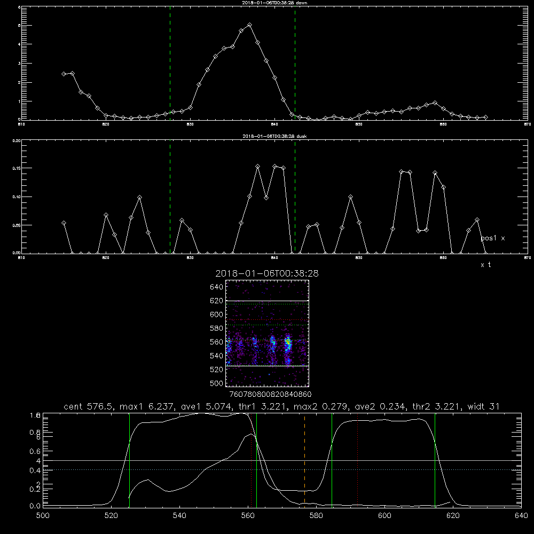534x534 pixels.
Task: Click the 840 x-axis label of dawn plot
Action: tap(274, 124)
